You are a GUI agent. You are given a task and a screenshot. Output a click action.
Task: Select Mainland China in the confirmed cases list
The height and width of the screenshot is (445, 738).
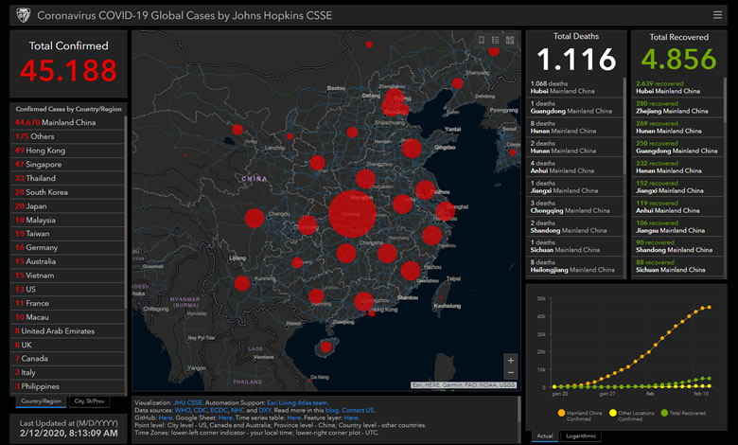(x=55, y=122)
